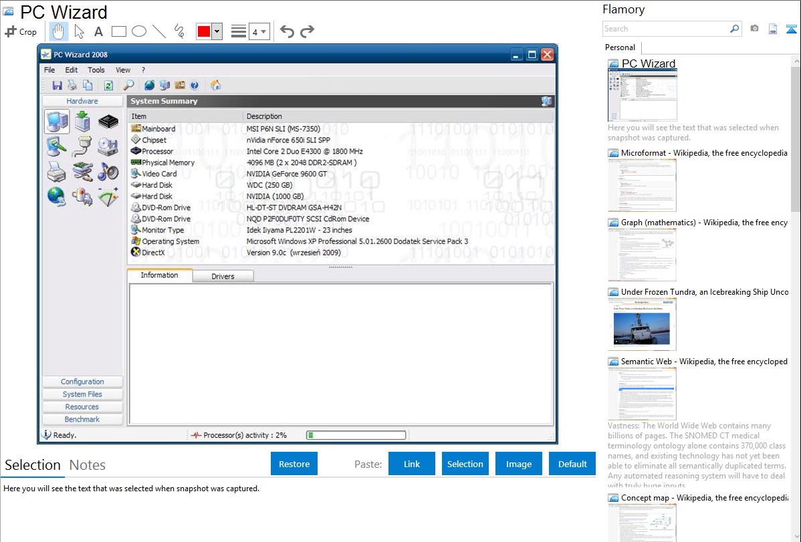Select the battery and power plug hardware icon
The image size is (801, 542).
click(82, 196)
